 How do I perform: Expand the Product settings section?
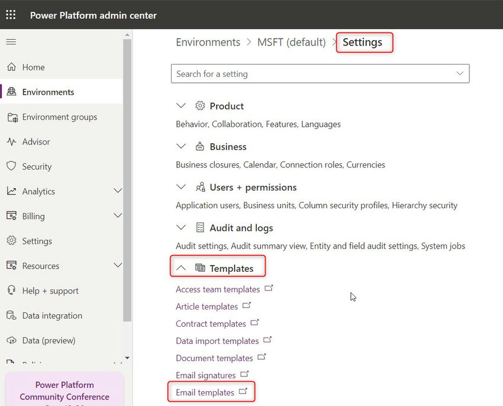click(x=181, y=106)
